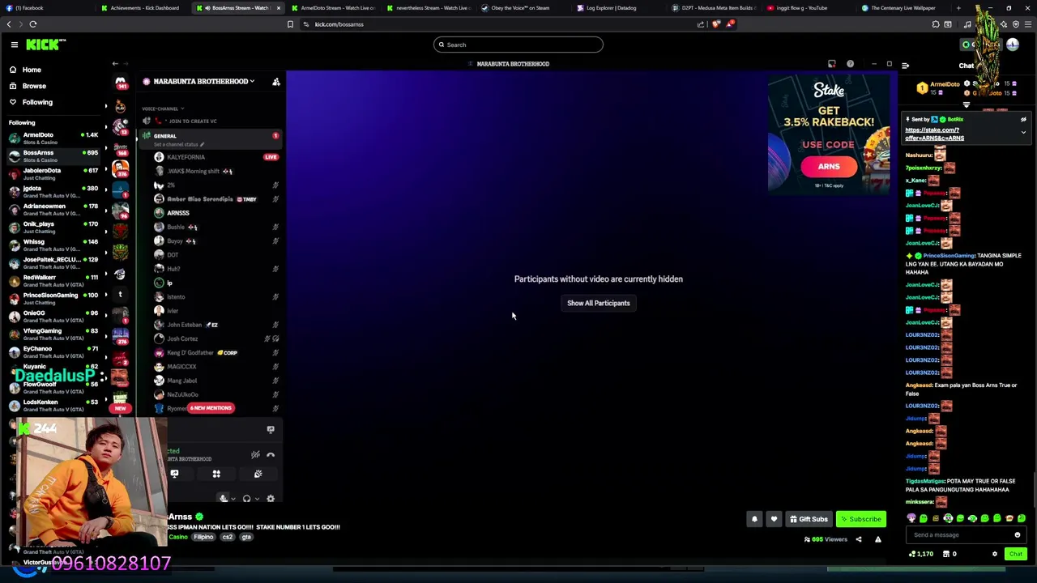Screen dimensions: 1037x583
Task: Toggle follow heart button
Action: pos(774,519)
